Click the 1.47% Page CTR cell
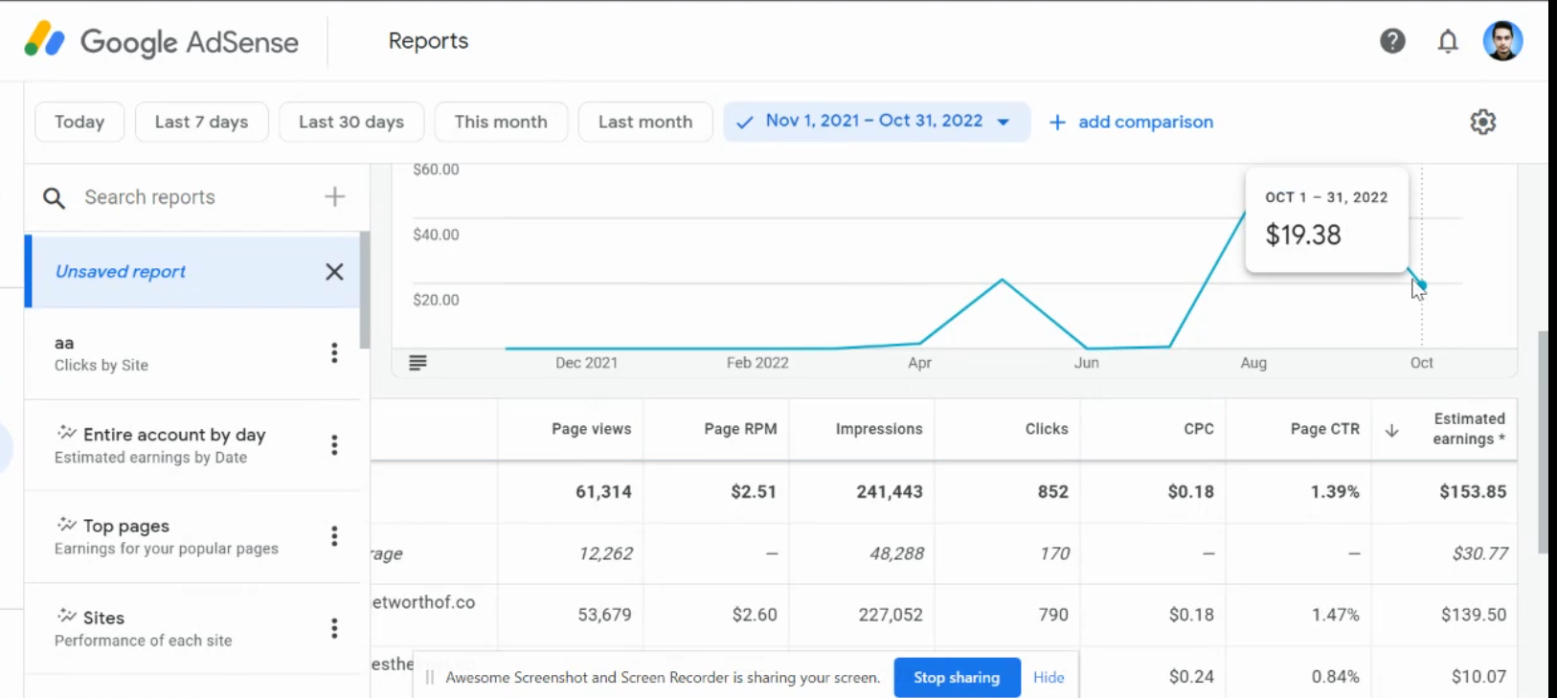1557x698 pixels. pyautogui.click(x=1336, y=615)
